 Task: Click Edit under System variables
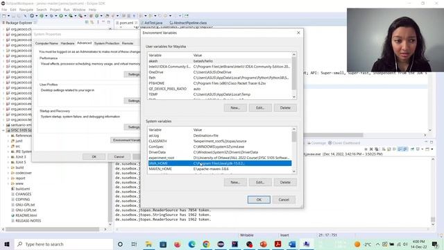point(260,182)
